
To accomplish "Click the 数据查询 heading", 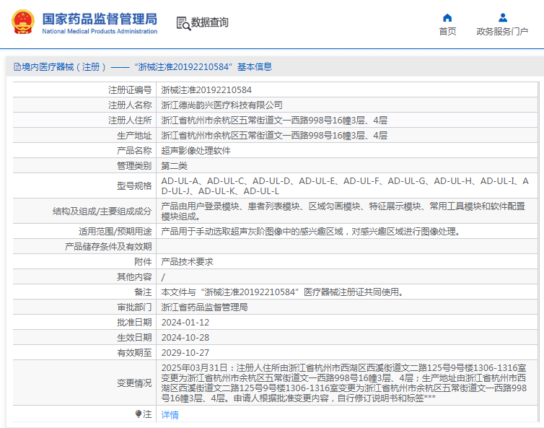I will pyautogui.click(x=209, y=22).
